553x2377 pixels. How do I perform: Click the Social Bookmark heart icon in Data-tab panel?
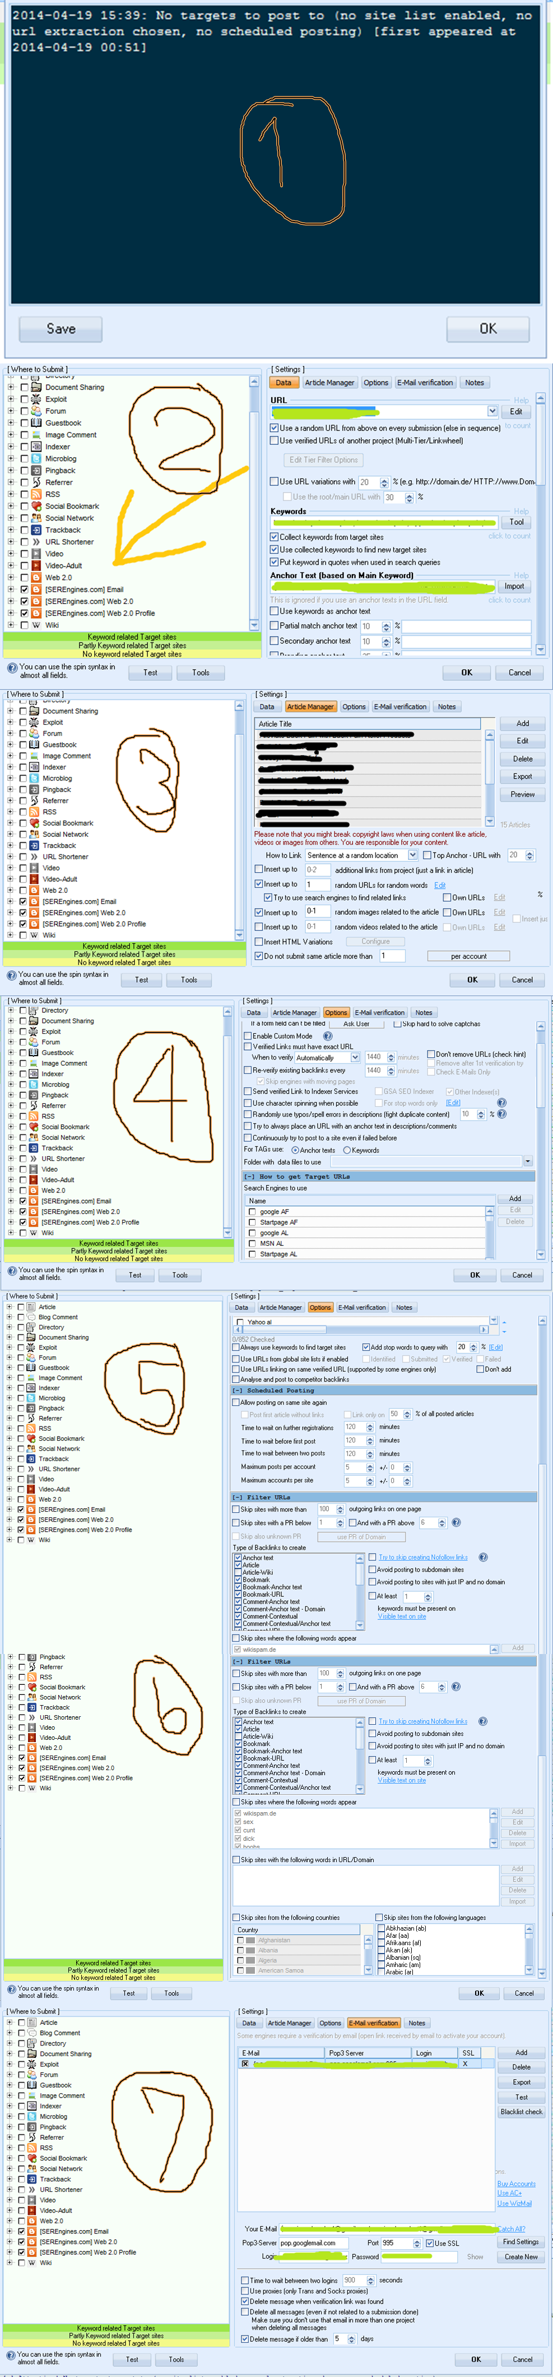tap(35, 506)
